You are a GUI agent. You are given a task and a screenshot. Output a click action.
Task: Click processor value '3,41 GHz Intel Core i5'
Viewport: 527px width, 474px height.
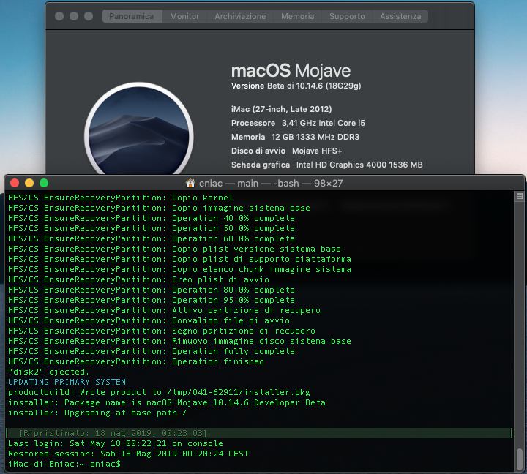point(324,124)
